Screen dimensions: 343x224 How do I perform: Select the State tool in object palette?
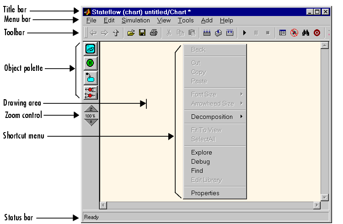[x=91, y=48]
